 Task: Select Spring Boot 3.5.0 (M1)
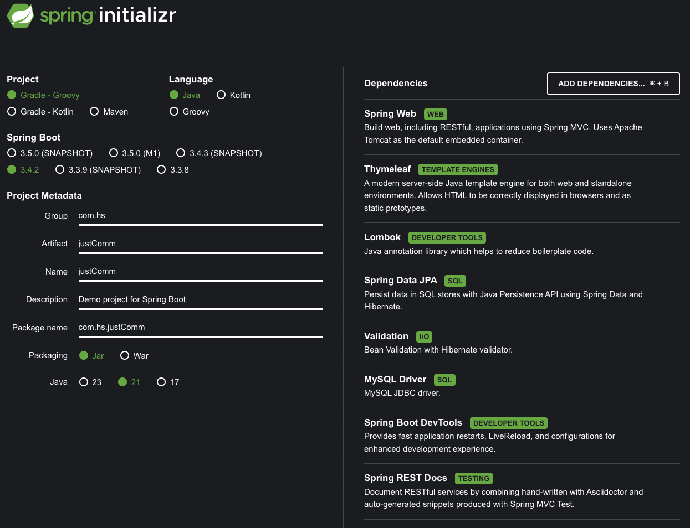(135, 153)
